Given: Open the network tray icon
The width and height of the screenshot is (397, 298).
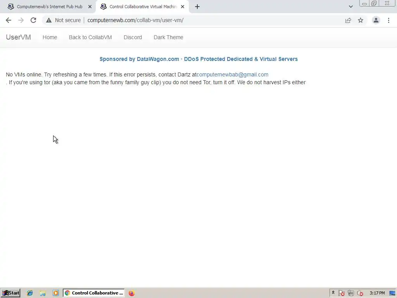Looking at the screenshot, I should (350, 293).
